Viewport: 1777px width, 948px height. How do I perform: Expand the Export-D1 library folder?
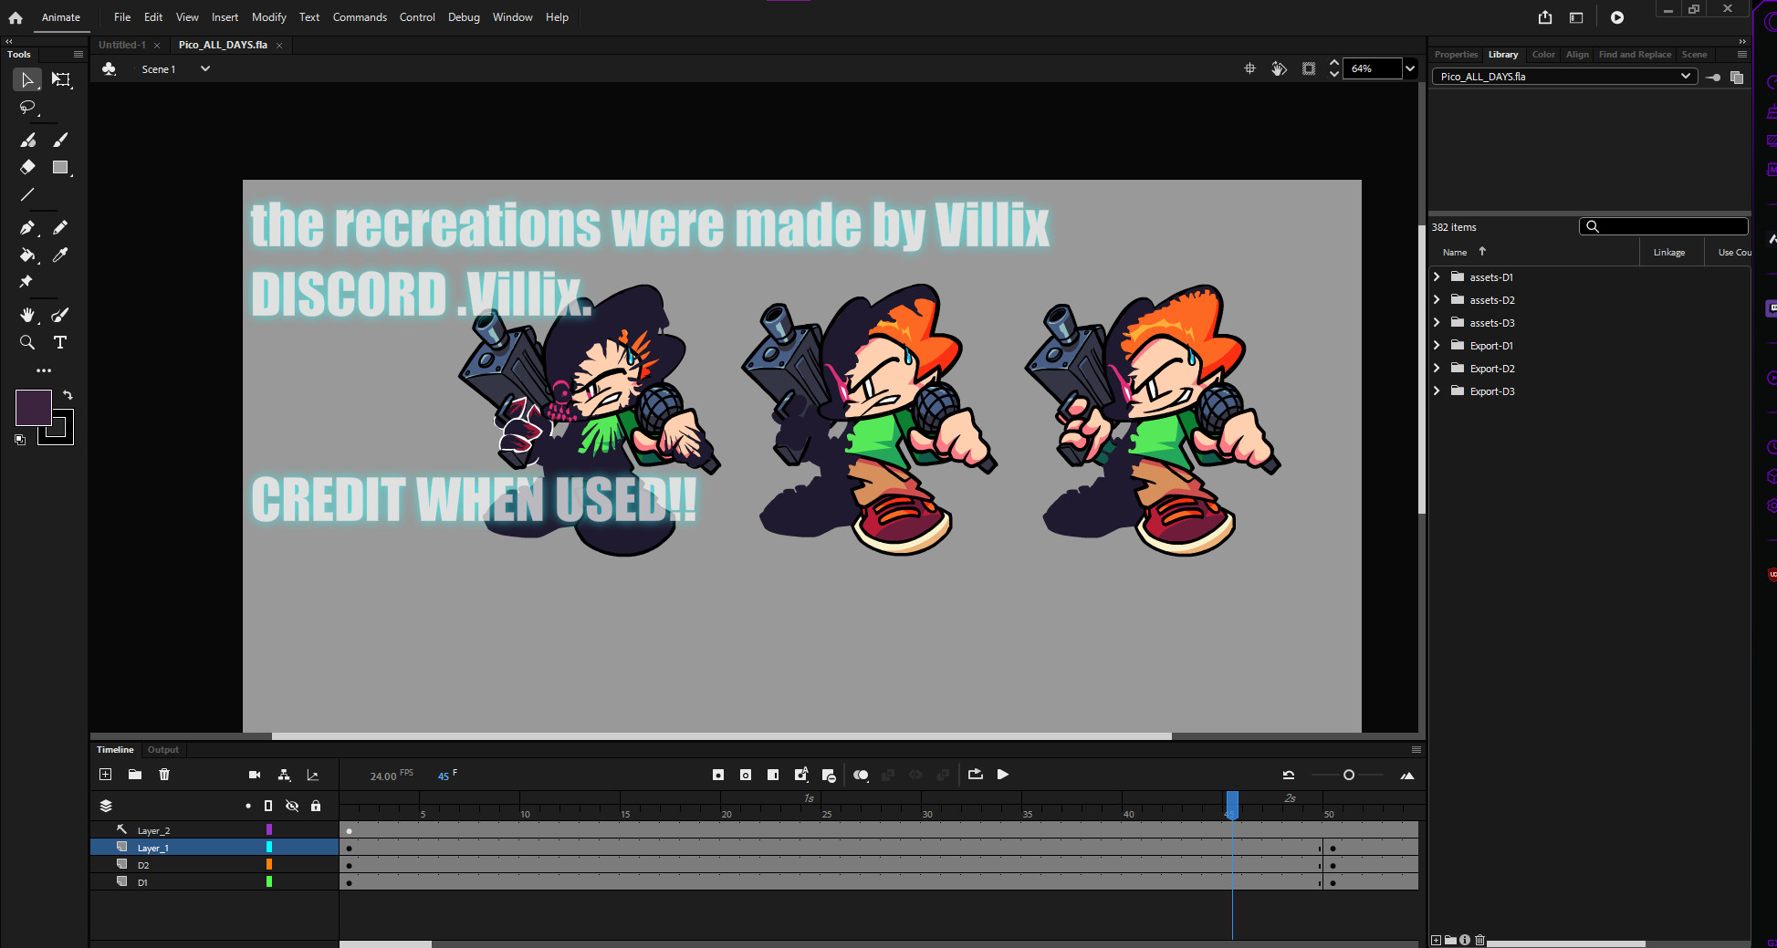click(x=1437, y=345)
